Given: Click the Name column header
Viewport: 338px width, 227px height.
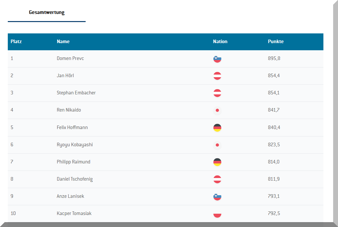Looking at the screenshot, I should click(x=63, y=42).
